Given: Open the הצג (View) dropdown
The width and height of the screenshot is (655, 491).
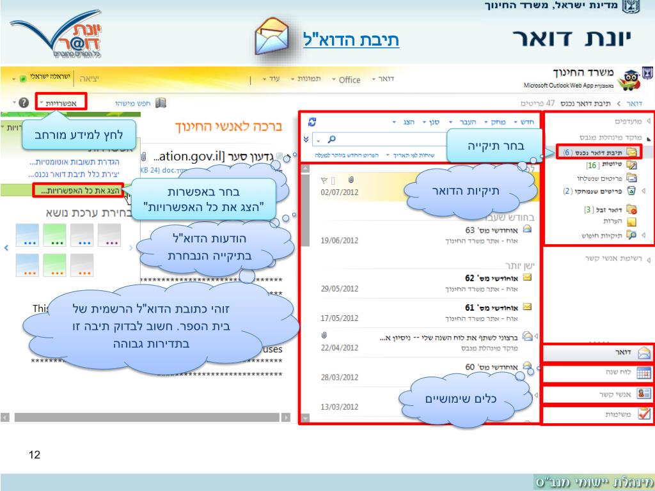Looking at the screenshot, I should (404, 122).
